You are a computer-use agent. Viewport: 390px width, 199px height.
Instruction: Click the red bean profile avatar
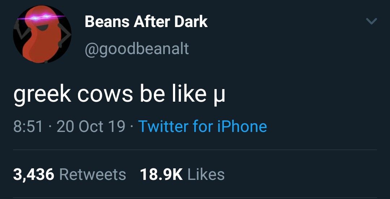point(42,35)
